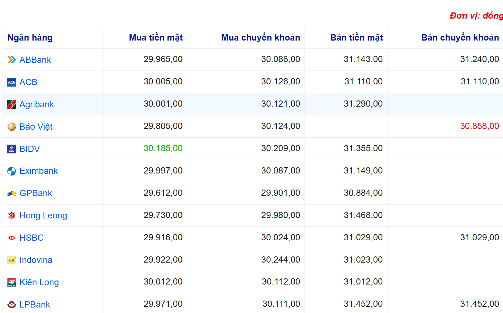This screenshot has width=503, height=313.
Task: Click the Indovina logo icon
Action: (x=12, y=260)
